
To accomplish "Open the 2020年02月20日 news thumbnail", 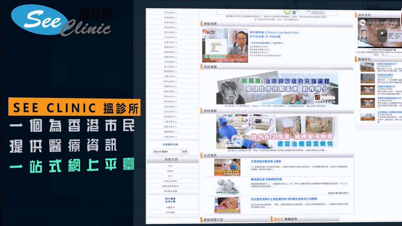I will pos(367,90).
